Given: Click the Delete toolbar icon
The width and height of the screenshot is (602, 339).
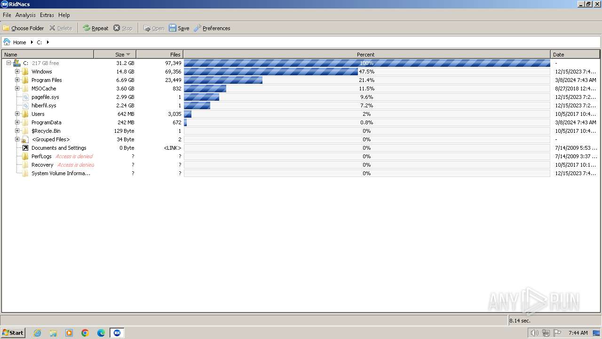Looking at the screenshot, I should coord(52,28).
